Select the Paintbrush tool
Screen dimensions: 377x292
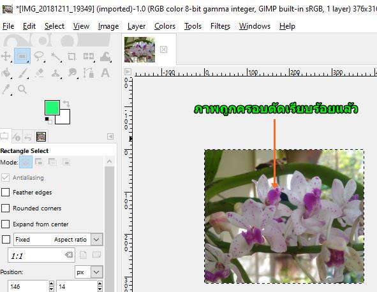[24, 73]
